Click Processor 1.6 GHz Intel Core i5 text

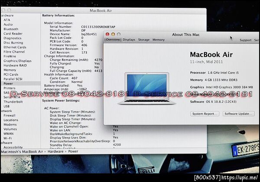(214, 73)
